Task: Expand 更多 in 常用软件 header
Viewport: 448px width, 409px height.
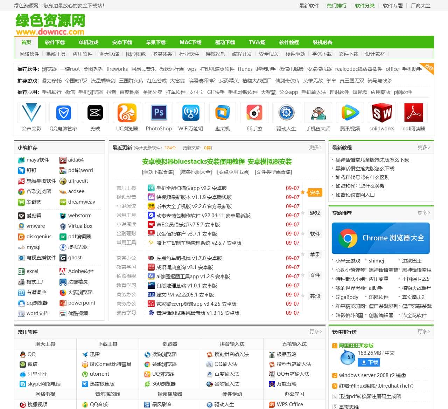Action: (316, 332)
